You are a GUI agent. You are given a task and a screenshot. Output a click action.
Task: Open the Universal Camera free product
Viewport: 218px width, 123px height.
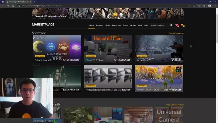pos(169,115)
